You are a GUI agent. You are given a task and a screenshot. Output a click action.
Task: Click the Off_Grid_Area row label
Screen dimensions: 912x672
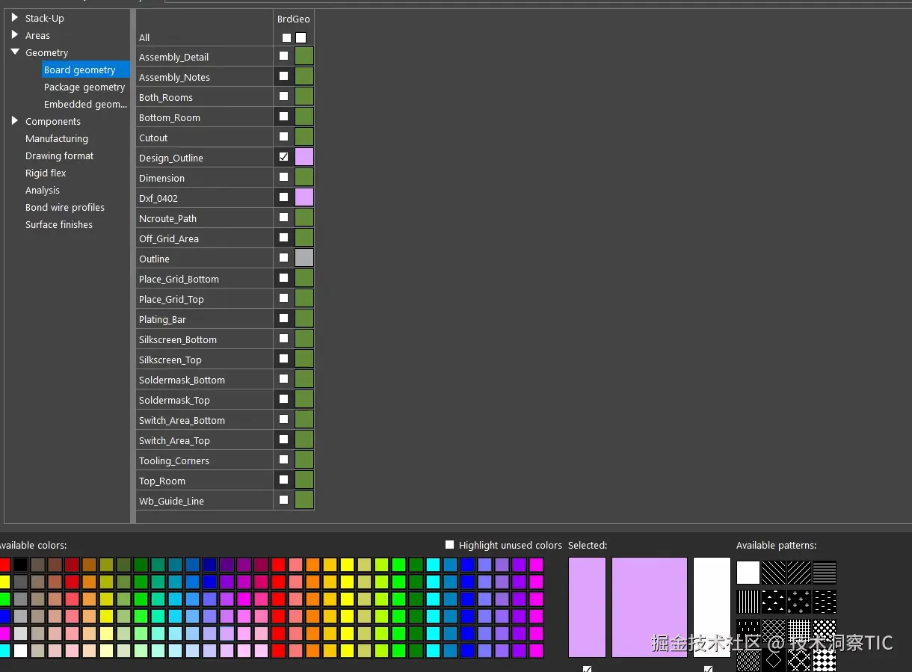coord(169,238)
